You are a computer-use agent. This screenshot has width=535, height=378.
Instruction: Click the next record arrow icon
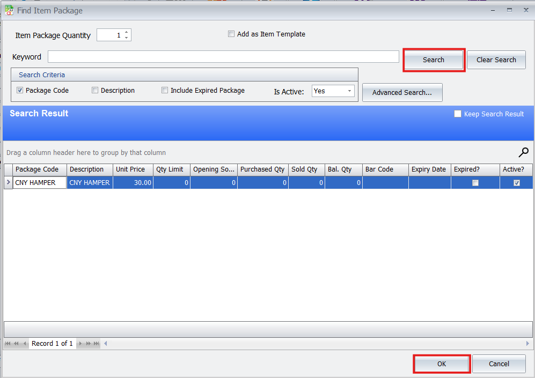point(80,343)
